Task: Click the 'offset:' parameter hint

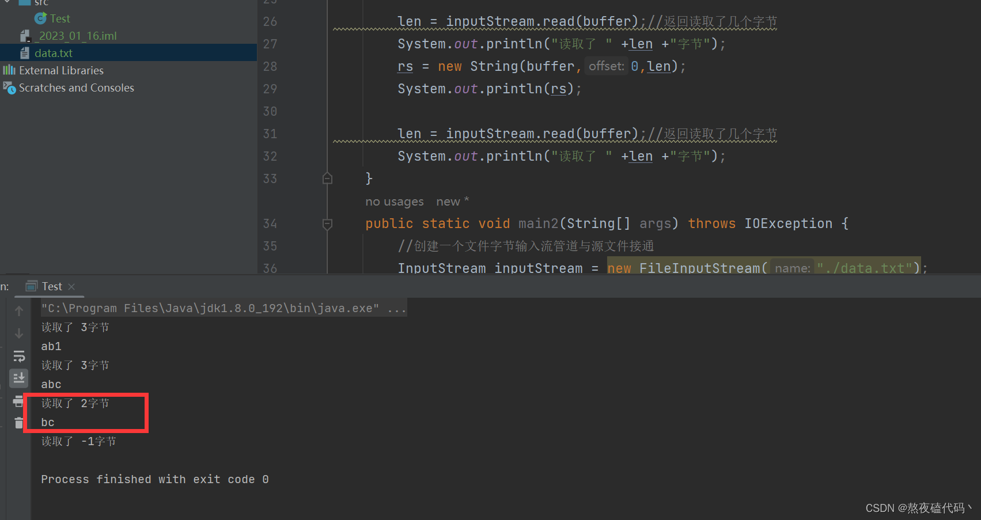Action: 607,66
